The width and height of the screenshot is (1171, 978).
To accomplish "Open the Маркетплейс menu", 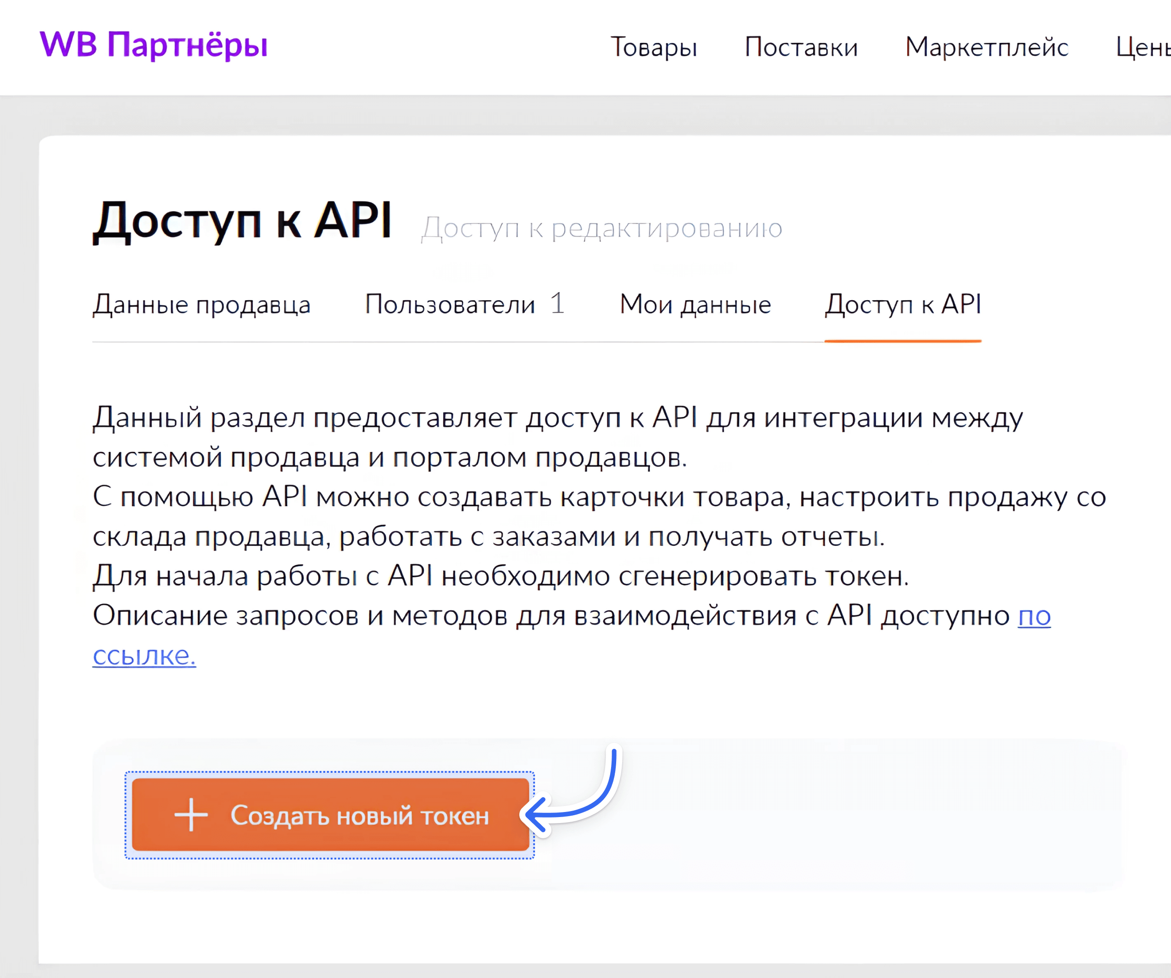I will click(987, 47).
